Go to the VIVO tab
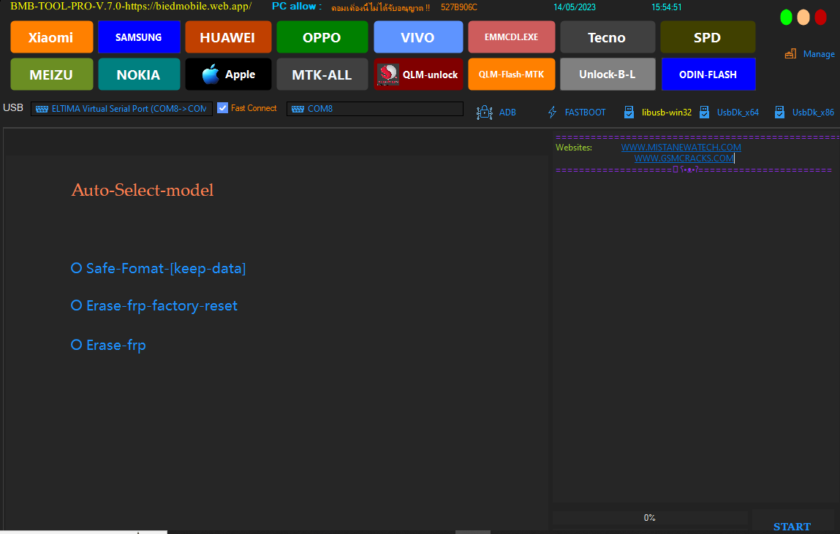Screen dimensions: 840x534 pyautogui.click(x=418, y=37)
